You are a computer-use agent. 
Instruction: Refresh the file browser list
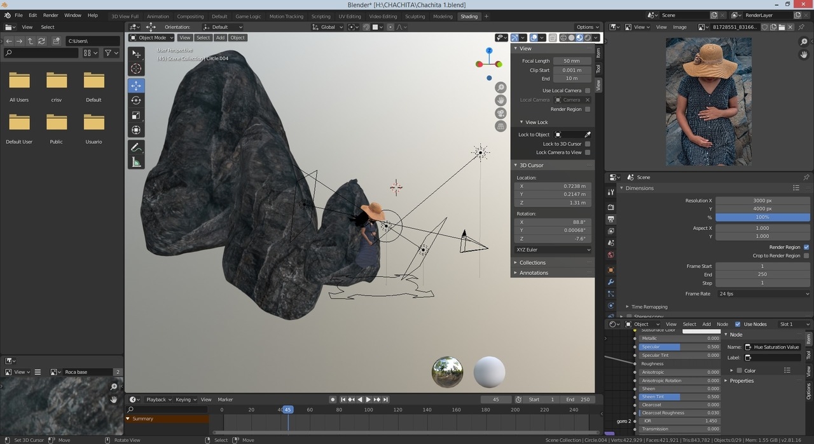click(x=42, y=41)
